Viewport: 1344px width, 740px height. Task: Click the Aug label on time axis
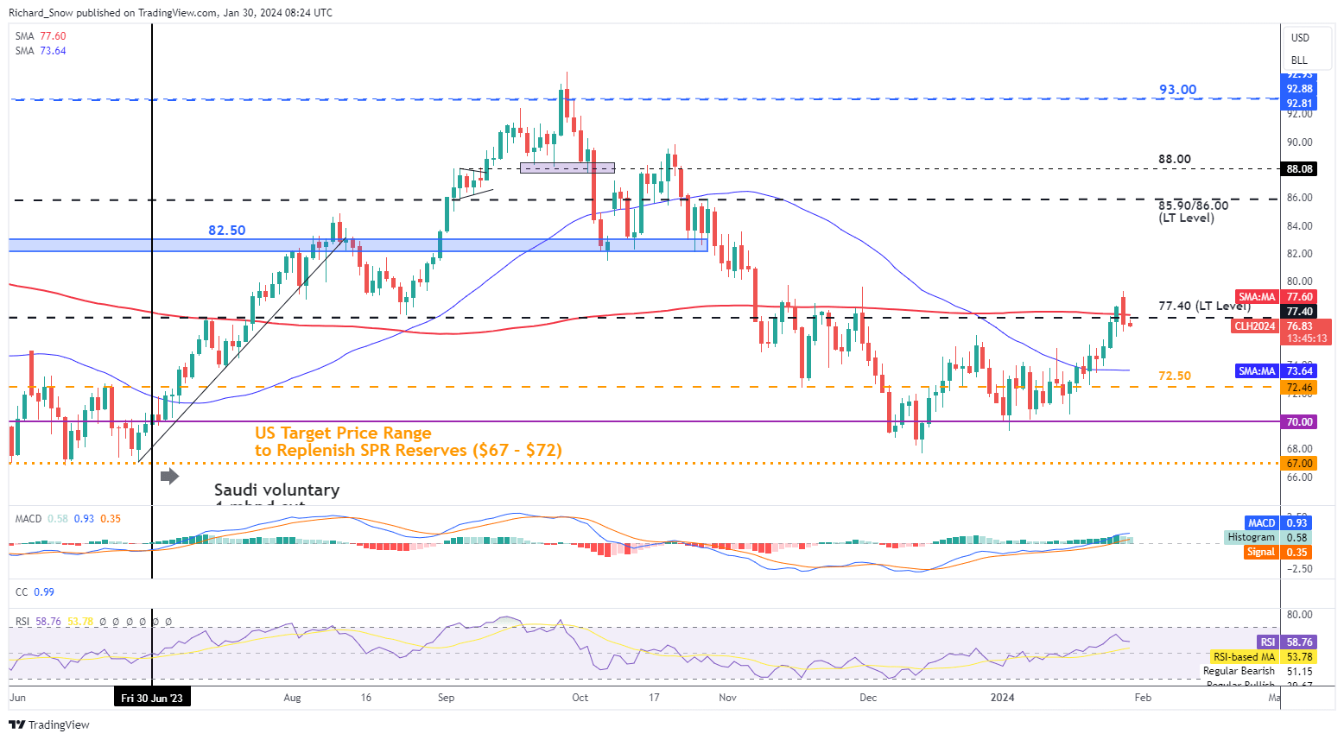click(x=292, y=698)
